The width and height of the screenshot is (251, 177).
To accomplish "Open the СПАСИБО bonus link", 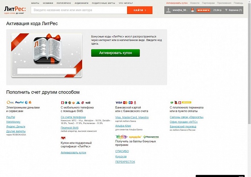I will click(x=122, y=151).
